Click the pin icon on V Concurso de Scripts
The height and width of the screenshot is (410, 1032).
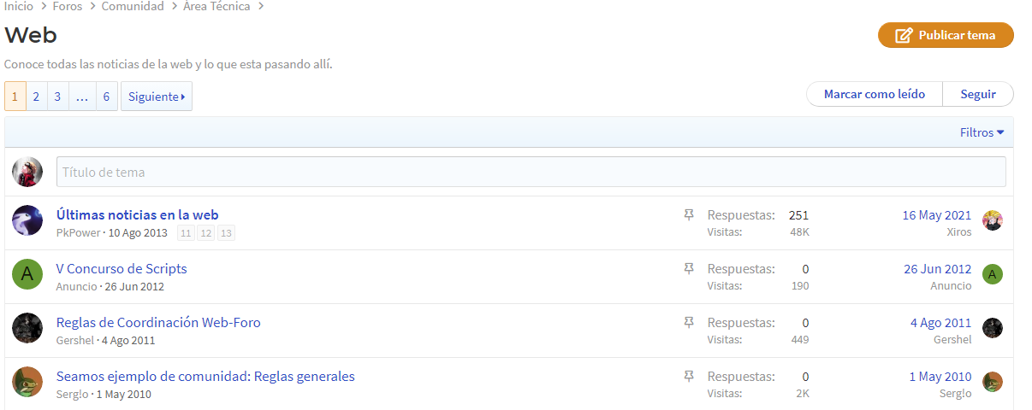pos(689,269)
